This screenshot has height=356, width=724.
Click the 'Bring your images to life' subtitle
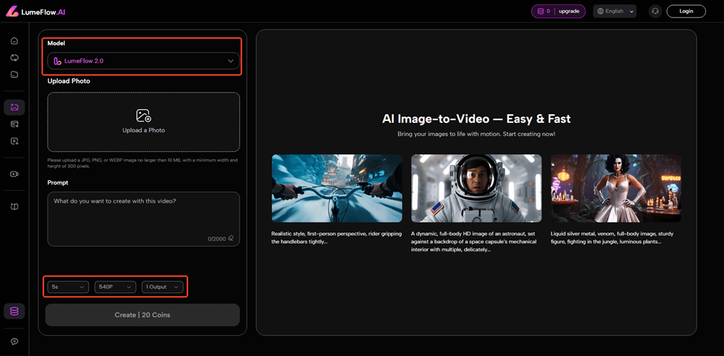[x=476, y=134]
